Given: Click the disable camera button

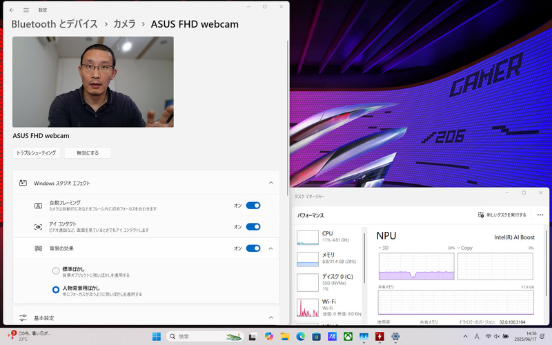Looking at the screenshot, I should 88,153.
